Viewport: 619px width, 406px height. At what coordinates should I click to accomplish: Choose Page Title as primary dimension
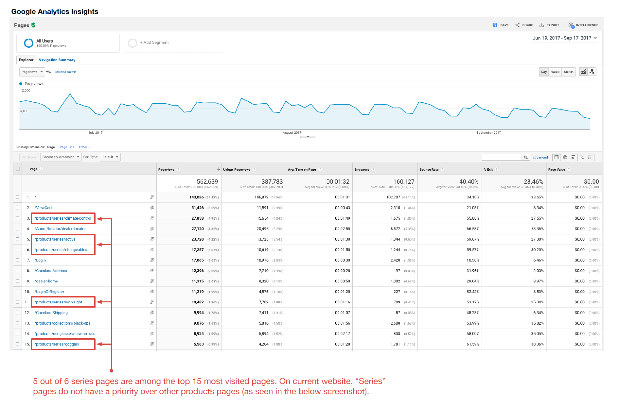pyautogui.click(x=67, y=147)
